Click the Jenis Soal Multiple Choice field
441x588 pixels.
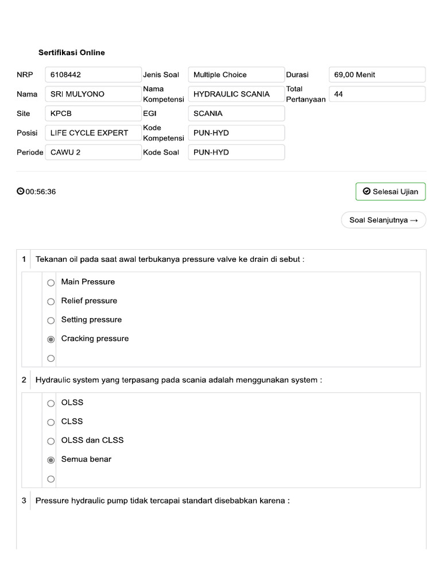(x=236, y=75)
